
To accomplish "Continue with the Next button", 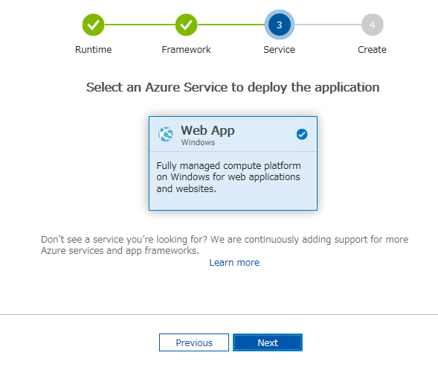I will coord(268,342).
